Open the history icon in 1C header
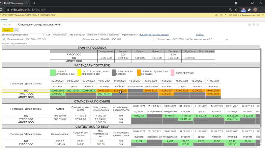The width and height of the screenshot is (265, 149). (x=221, y=15)
